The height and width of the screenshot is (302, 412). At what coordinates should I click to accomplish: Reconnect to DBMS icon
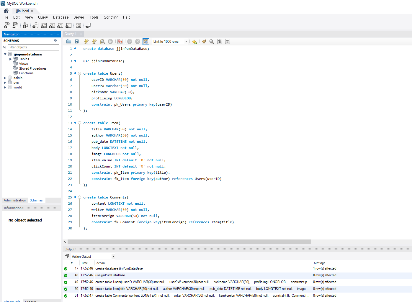tap(88, 26)
